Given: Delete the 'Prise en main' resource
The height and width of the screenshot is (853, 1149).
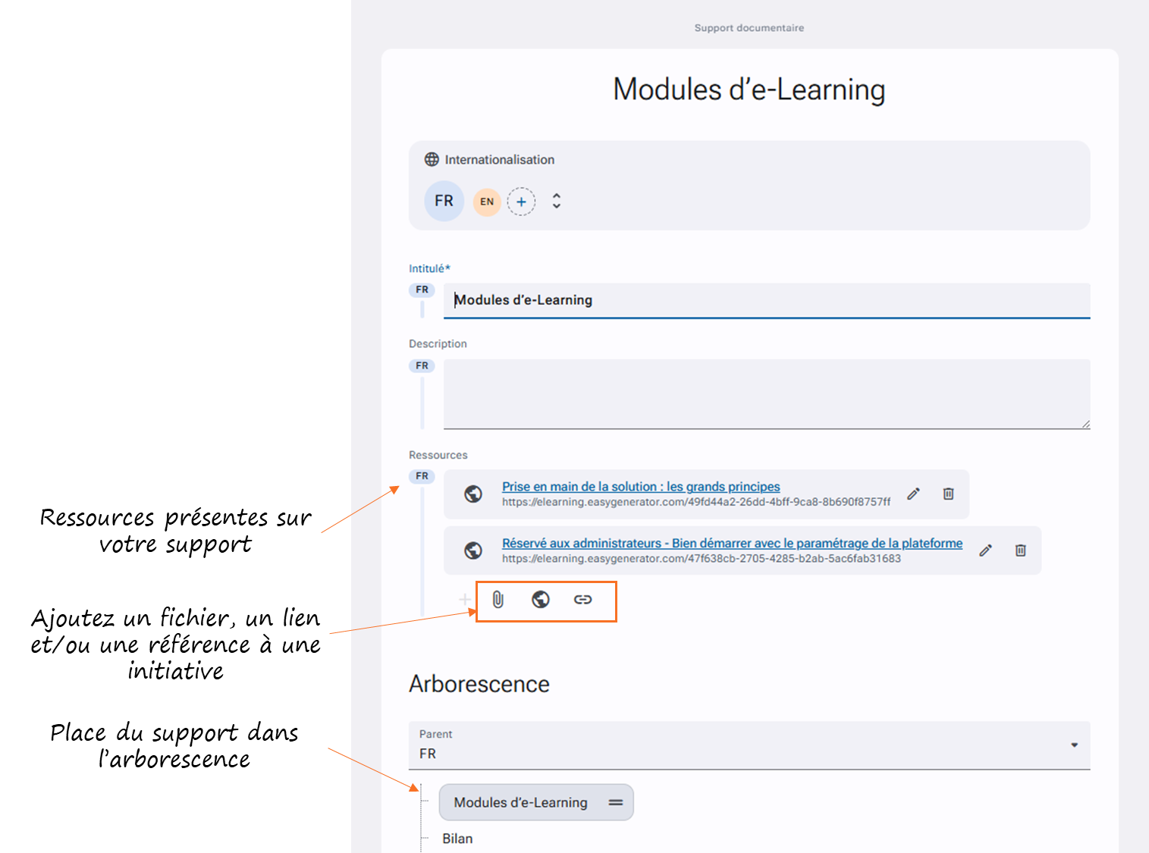Looking at the screenshot, I should (x=948, y=494).
